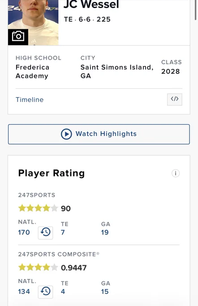
Task: Open the player photo gallery camera icon
Action: point(18,37)
